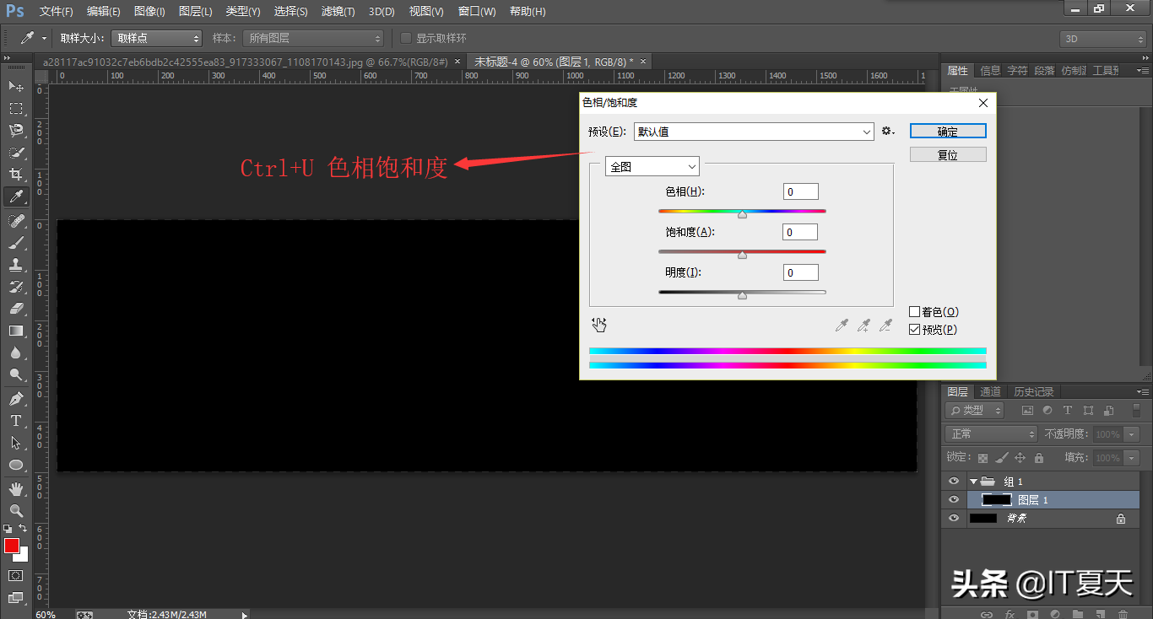Select the Pen tool
Viewport: 1153px width, 619px height.
tap(15, 398)
